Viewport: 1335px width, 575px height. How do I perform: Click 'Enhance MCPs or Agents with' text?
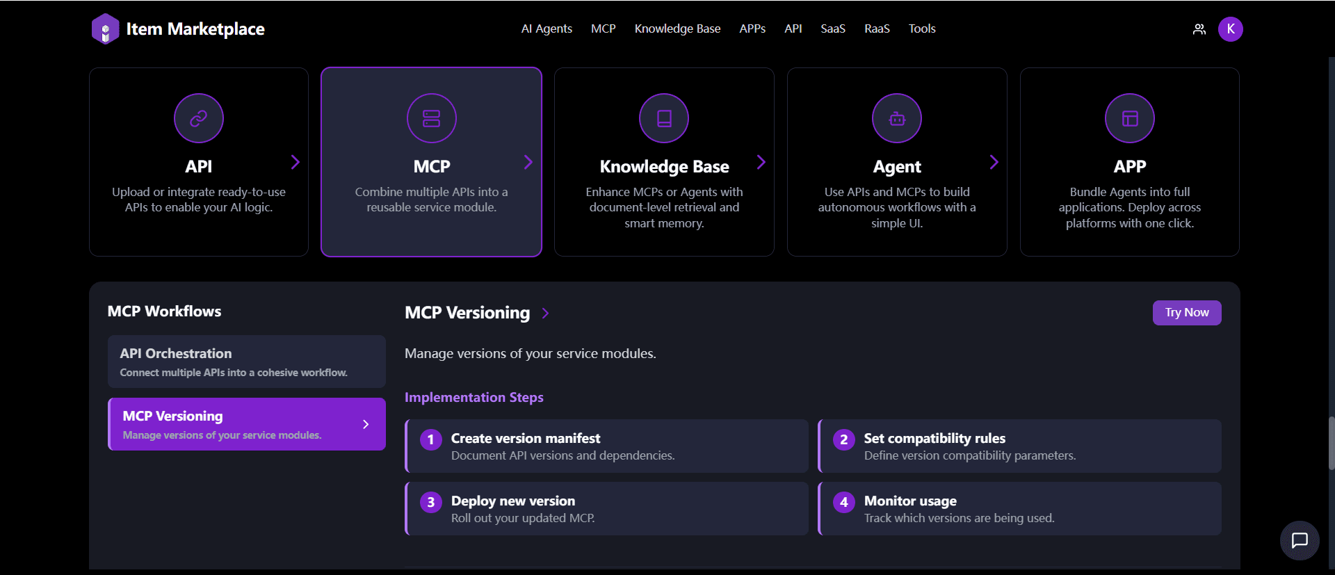pos(664,192)
